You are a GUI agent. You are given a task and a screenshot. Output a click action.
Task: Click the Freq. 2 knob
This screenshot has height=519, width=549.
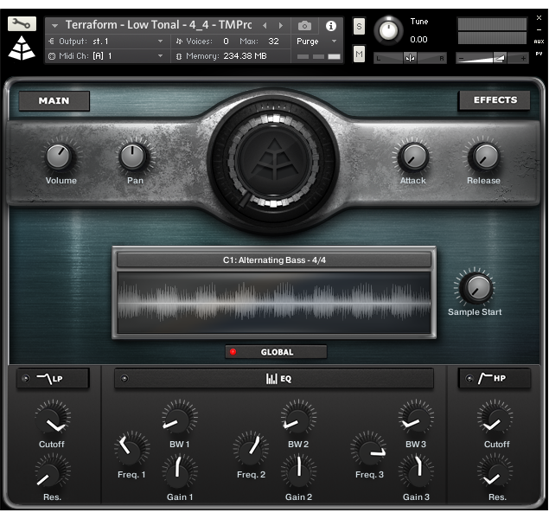point(251,449)
